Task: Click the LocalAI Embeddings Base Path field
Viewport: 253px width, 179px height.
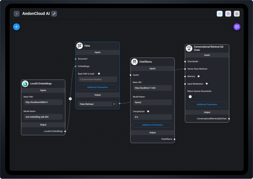Action: [43, 102]
